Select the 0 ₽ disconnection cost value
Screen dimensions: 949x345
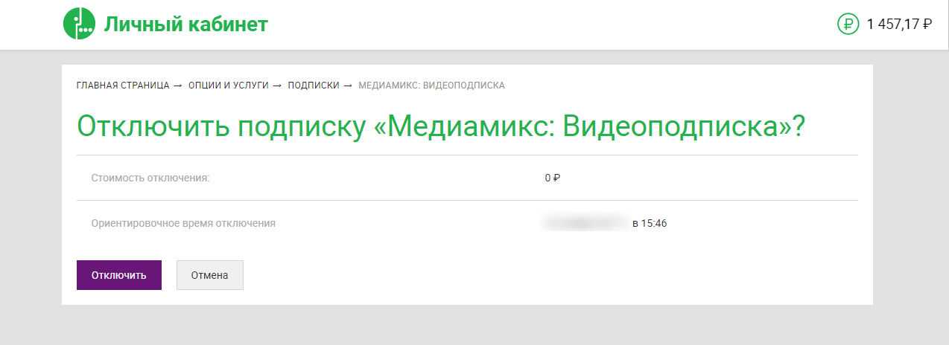click(x=552, y=178)
